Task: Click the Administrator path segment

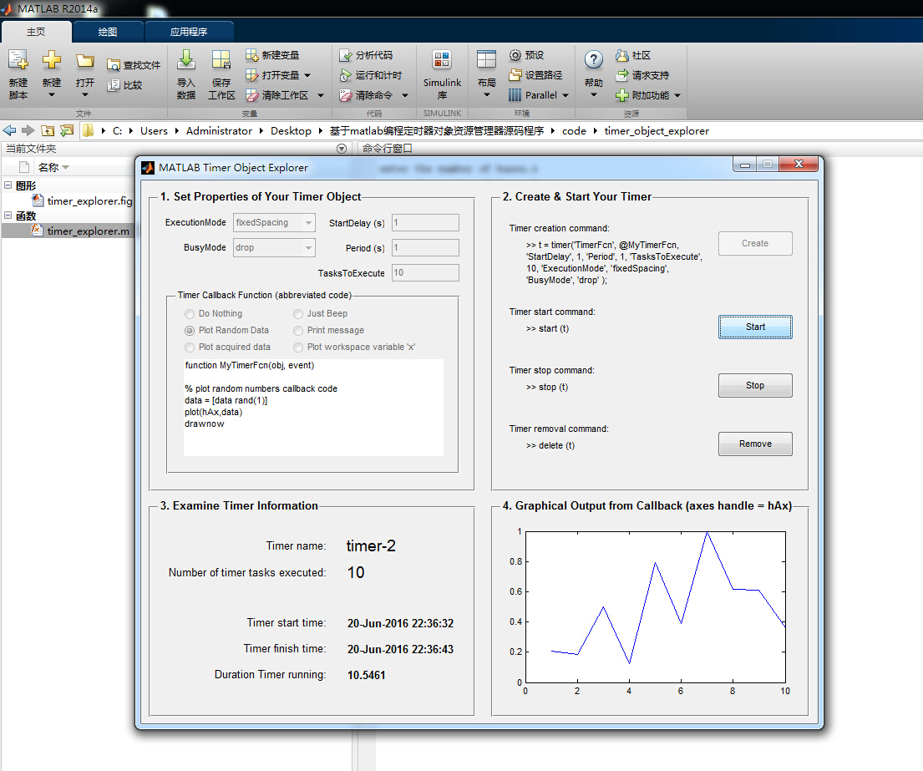Action: click(219, 130)
